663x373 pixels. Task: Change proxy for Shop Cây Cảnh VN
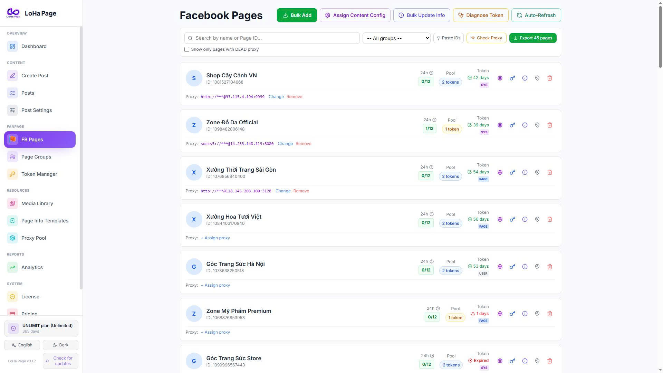276,97
